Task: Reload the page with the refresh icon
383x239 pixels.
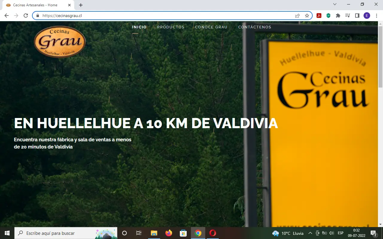Action: click(26, 16)
